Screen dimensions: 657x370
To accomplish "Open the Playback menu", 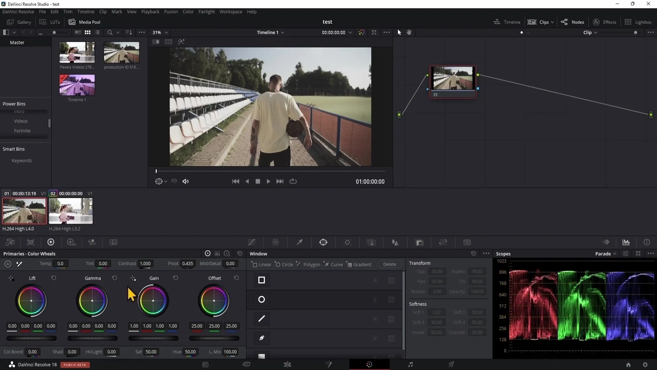I will [x=150, y=11].
